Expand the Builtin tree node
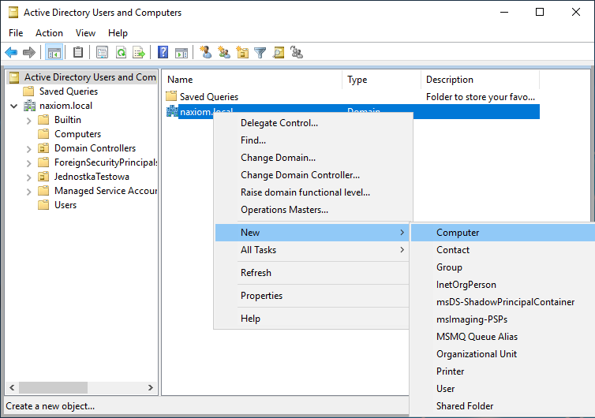Image resolution: width=595 pixels, height=418 pixels. pyautogui.click(x=28, y=120)
